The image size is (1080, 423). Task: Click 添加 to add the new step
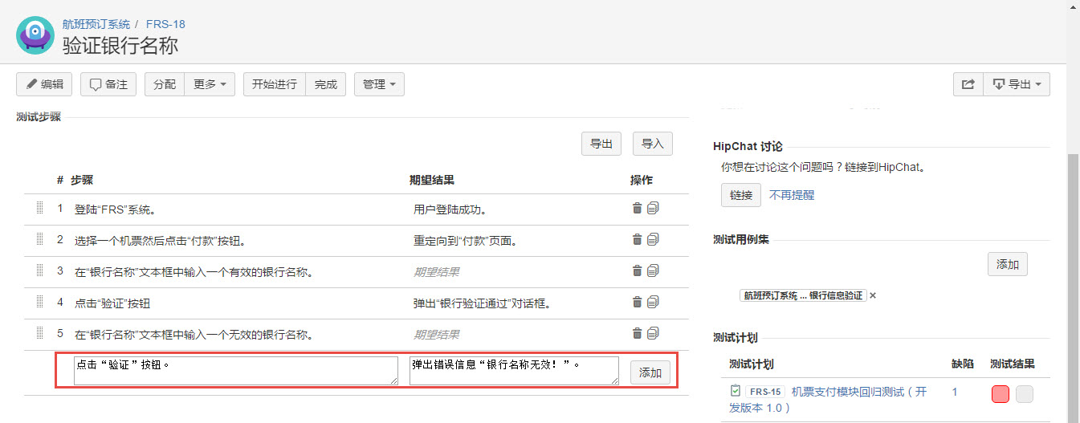tap(650, 372)
